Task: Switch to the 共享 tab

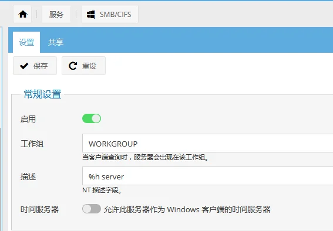Action: [56, 42]
